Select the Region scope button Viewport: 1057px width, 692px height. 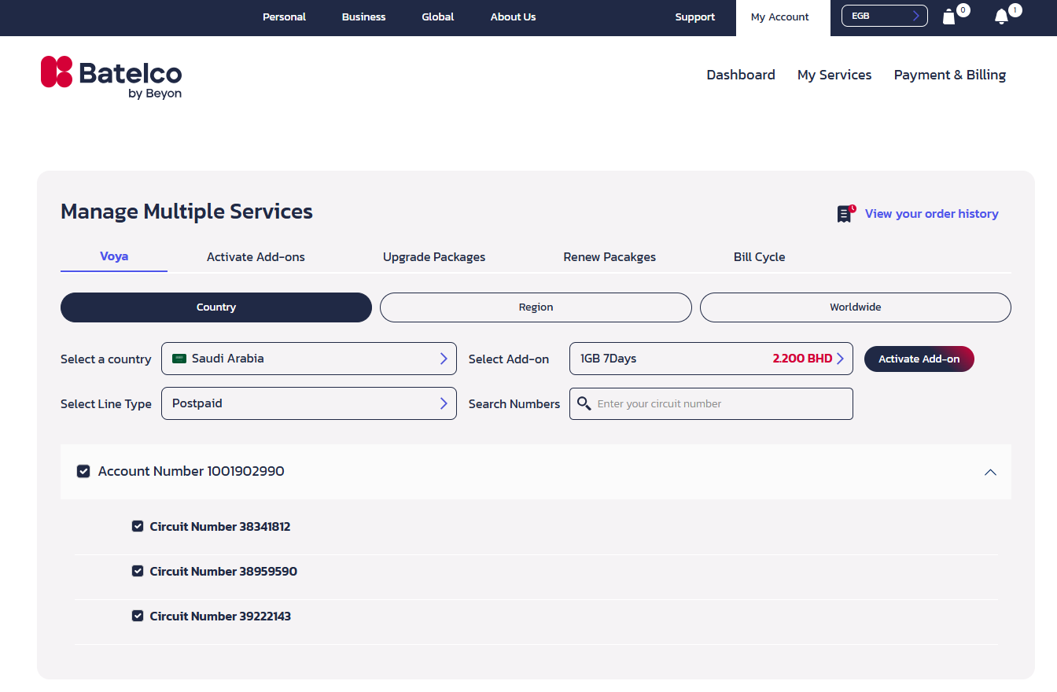point(536,307)
